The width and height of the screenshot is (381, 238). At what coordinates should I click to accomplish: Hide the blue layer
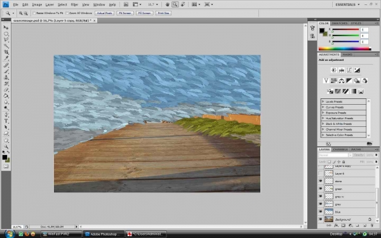(321, 212)
